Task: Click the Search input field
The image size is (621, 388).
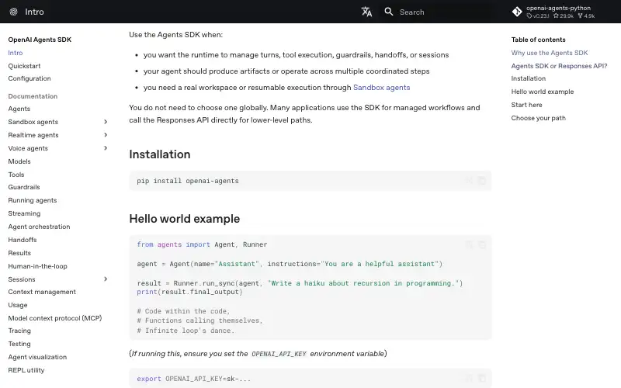Action: pyautogui.click(x=437, y=12)
